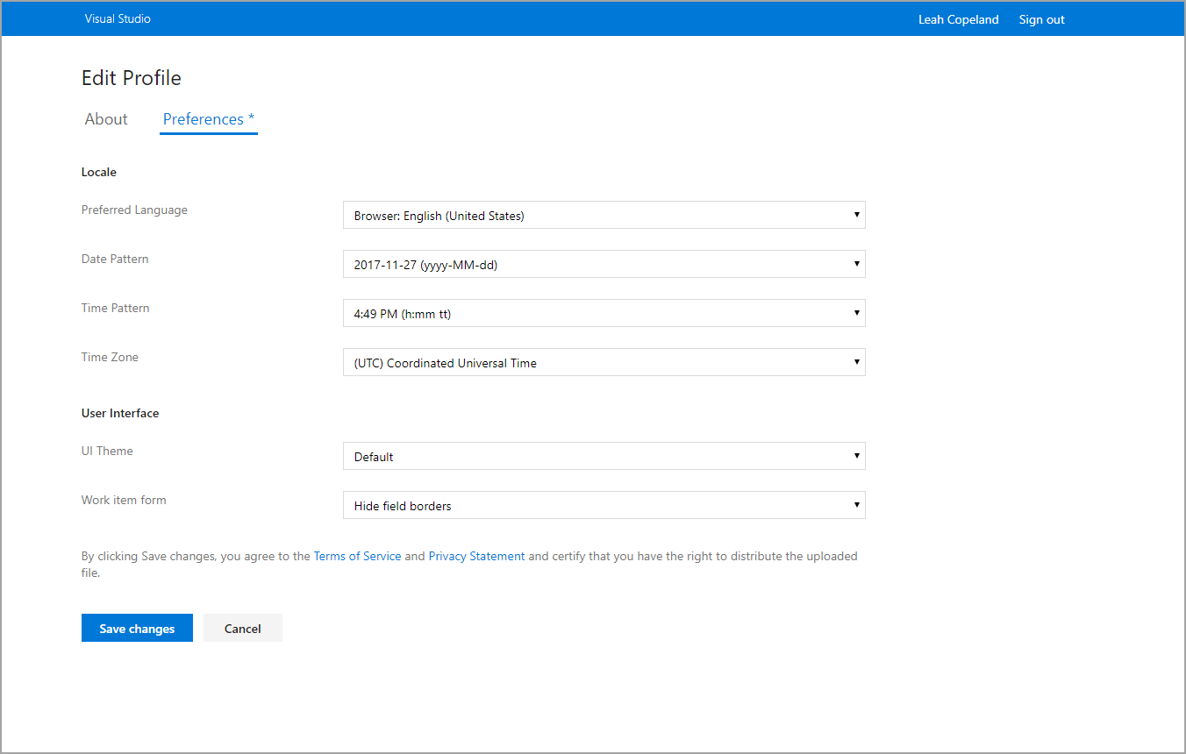Screen dimensions: 1186x754
Task: Switch to the About tab
Action: point(106,119)
